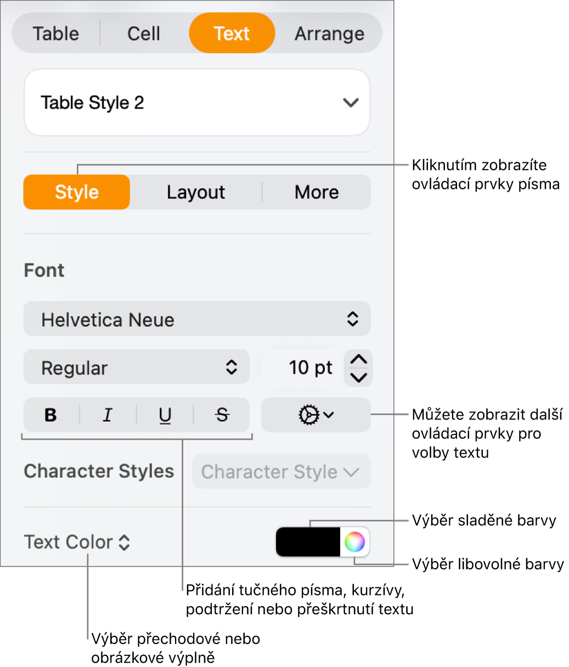Open the Regular font weight dropdown
Screen dimensions: 569x667
tap(136, 367)
